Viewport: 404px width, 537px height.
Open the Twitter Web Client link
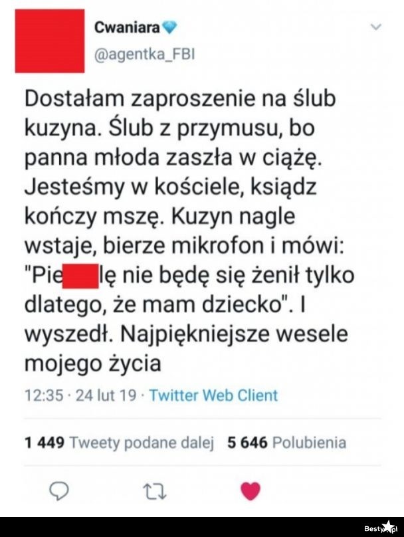(x=213, y=395)
